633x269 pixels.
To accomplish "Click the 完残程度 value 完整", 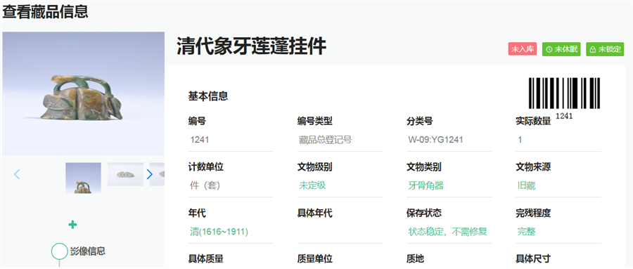I will pos(526,232).
